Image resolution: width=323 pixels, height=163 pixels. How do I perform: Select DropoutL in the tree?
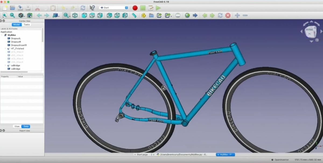16,38
